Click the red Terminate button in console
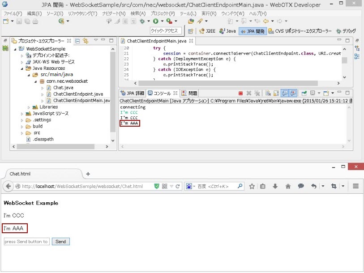This screenshot has width=364, height=273. coord(240,93)
